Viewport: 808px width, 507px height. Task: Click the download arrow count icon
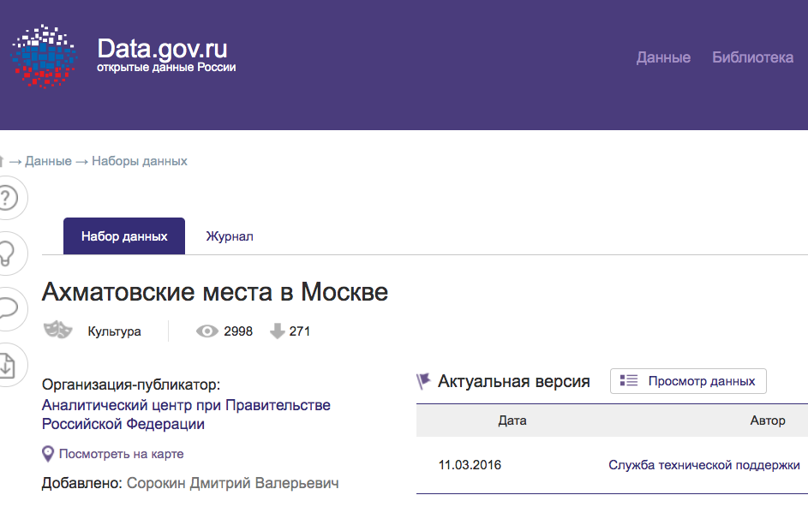(278, 331)
